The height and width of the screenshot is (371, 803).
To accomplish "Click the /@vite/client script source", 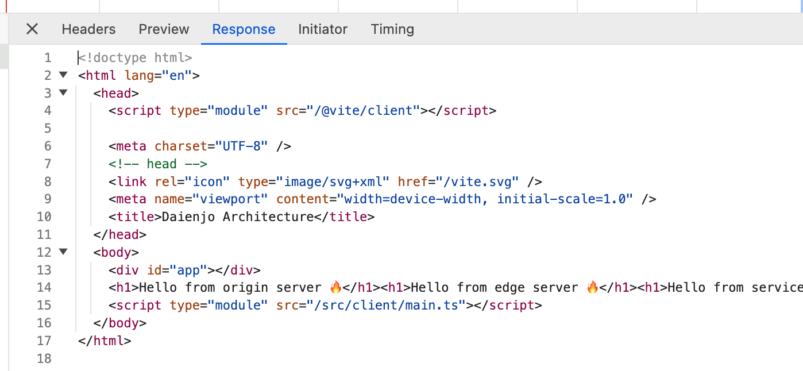I will (x=362, y=110).
